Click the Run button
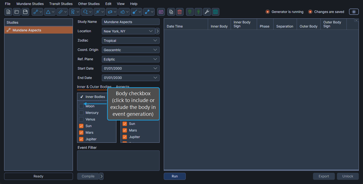This screenshot has width=363, height=184. [175, 176]
